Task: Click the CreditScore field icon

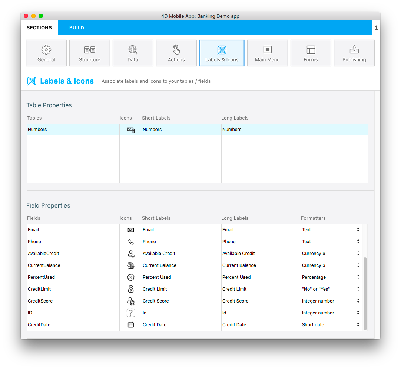Action: click(131, 301)
